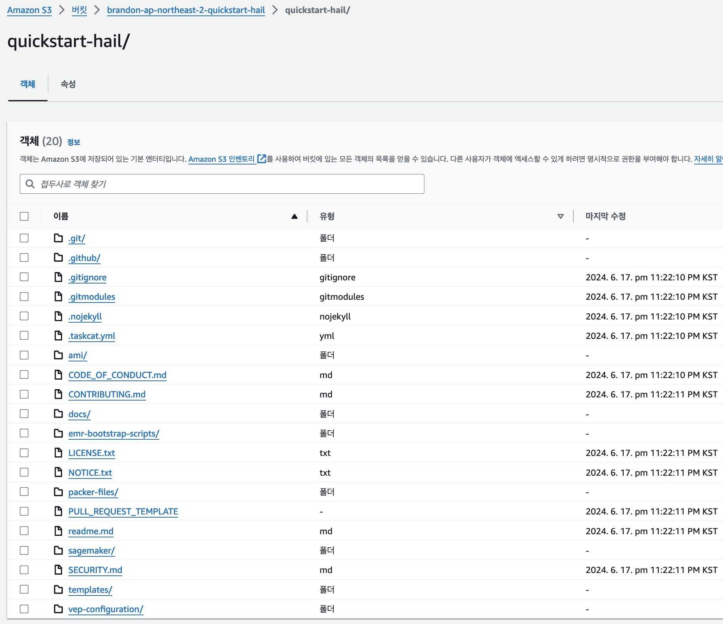Click the last-modified date of NOTICE.txt
The height and width of the screenshot is (624, 723).
651,473
